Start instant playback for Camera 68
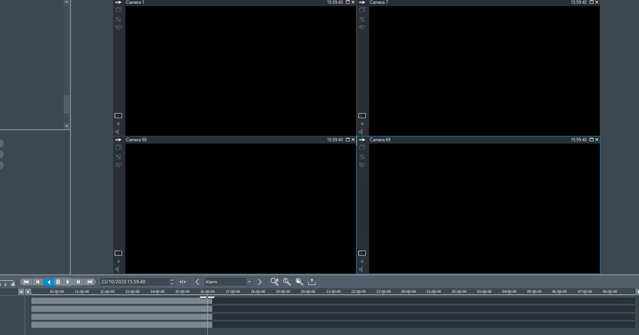Screen dimensions: 639x335 point(118,140)
